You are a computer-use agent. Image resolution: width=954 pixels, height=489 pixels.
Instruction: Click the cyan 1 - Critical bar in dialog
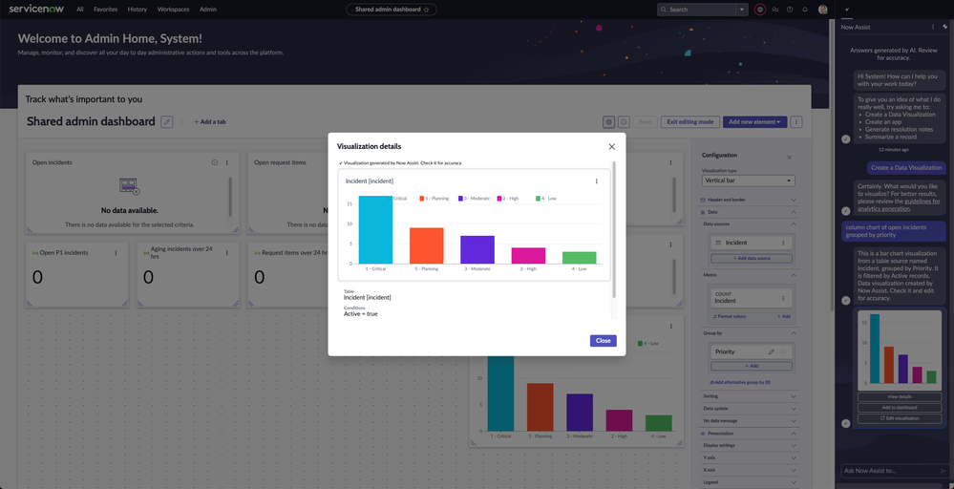[x=375, y=229]
